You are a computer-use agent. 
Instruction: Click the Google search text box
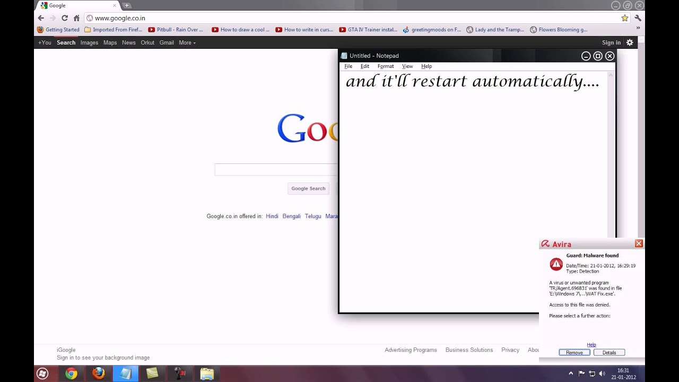click(276, 170)
